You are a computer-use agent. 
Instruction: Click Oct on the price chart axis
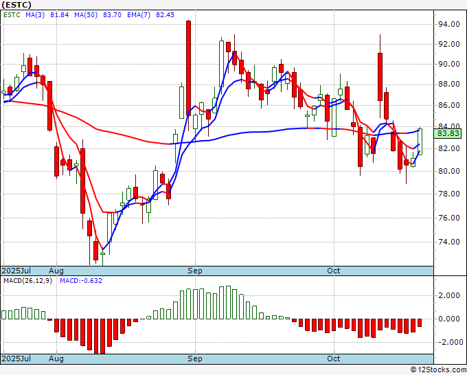click(x=334, y=271)
